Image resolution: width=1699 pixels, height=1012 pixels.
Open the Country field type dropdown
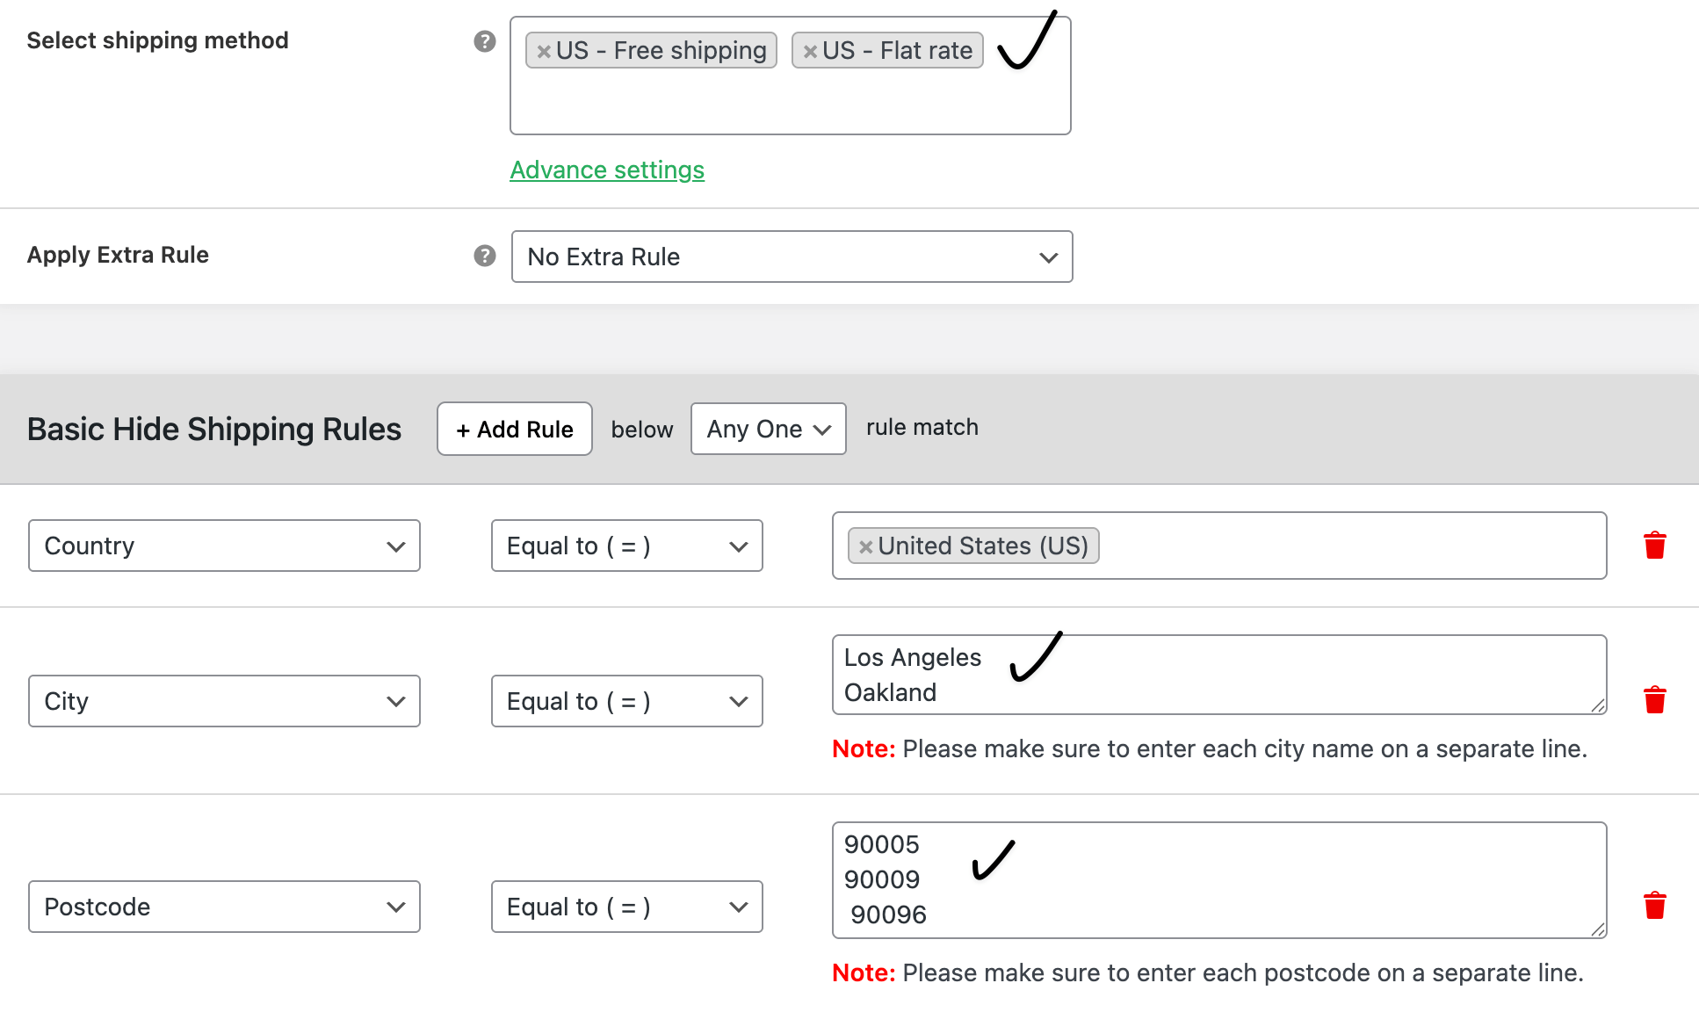(x=224, y=546)
